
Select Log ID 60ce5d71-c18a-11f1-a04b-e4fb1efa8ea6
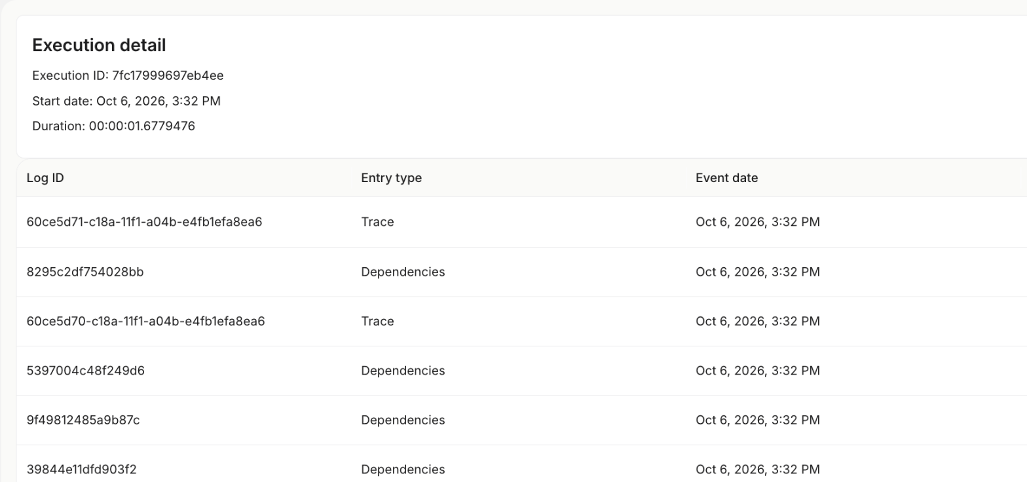pos(144,222)
